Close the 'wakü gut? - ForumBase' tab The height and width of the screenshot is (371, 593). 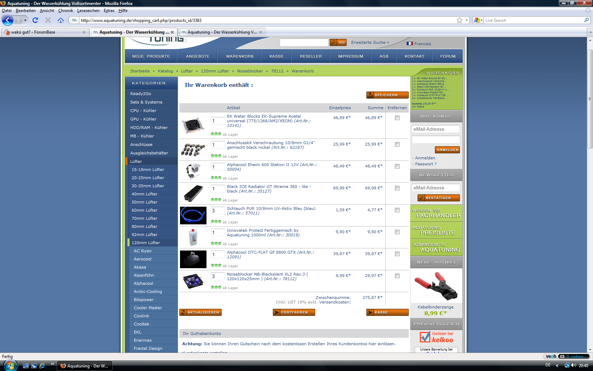tap(84, 32)
